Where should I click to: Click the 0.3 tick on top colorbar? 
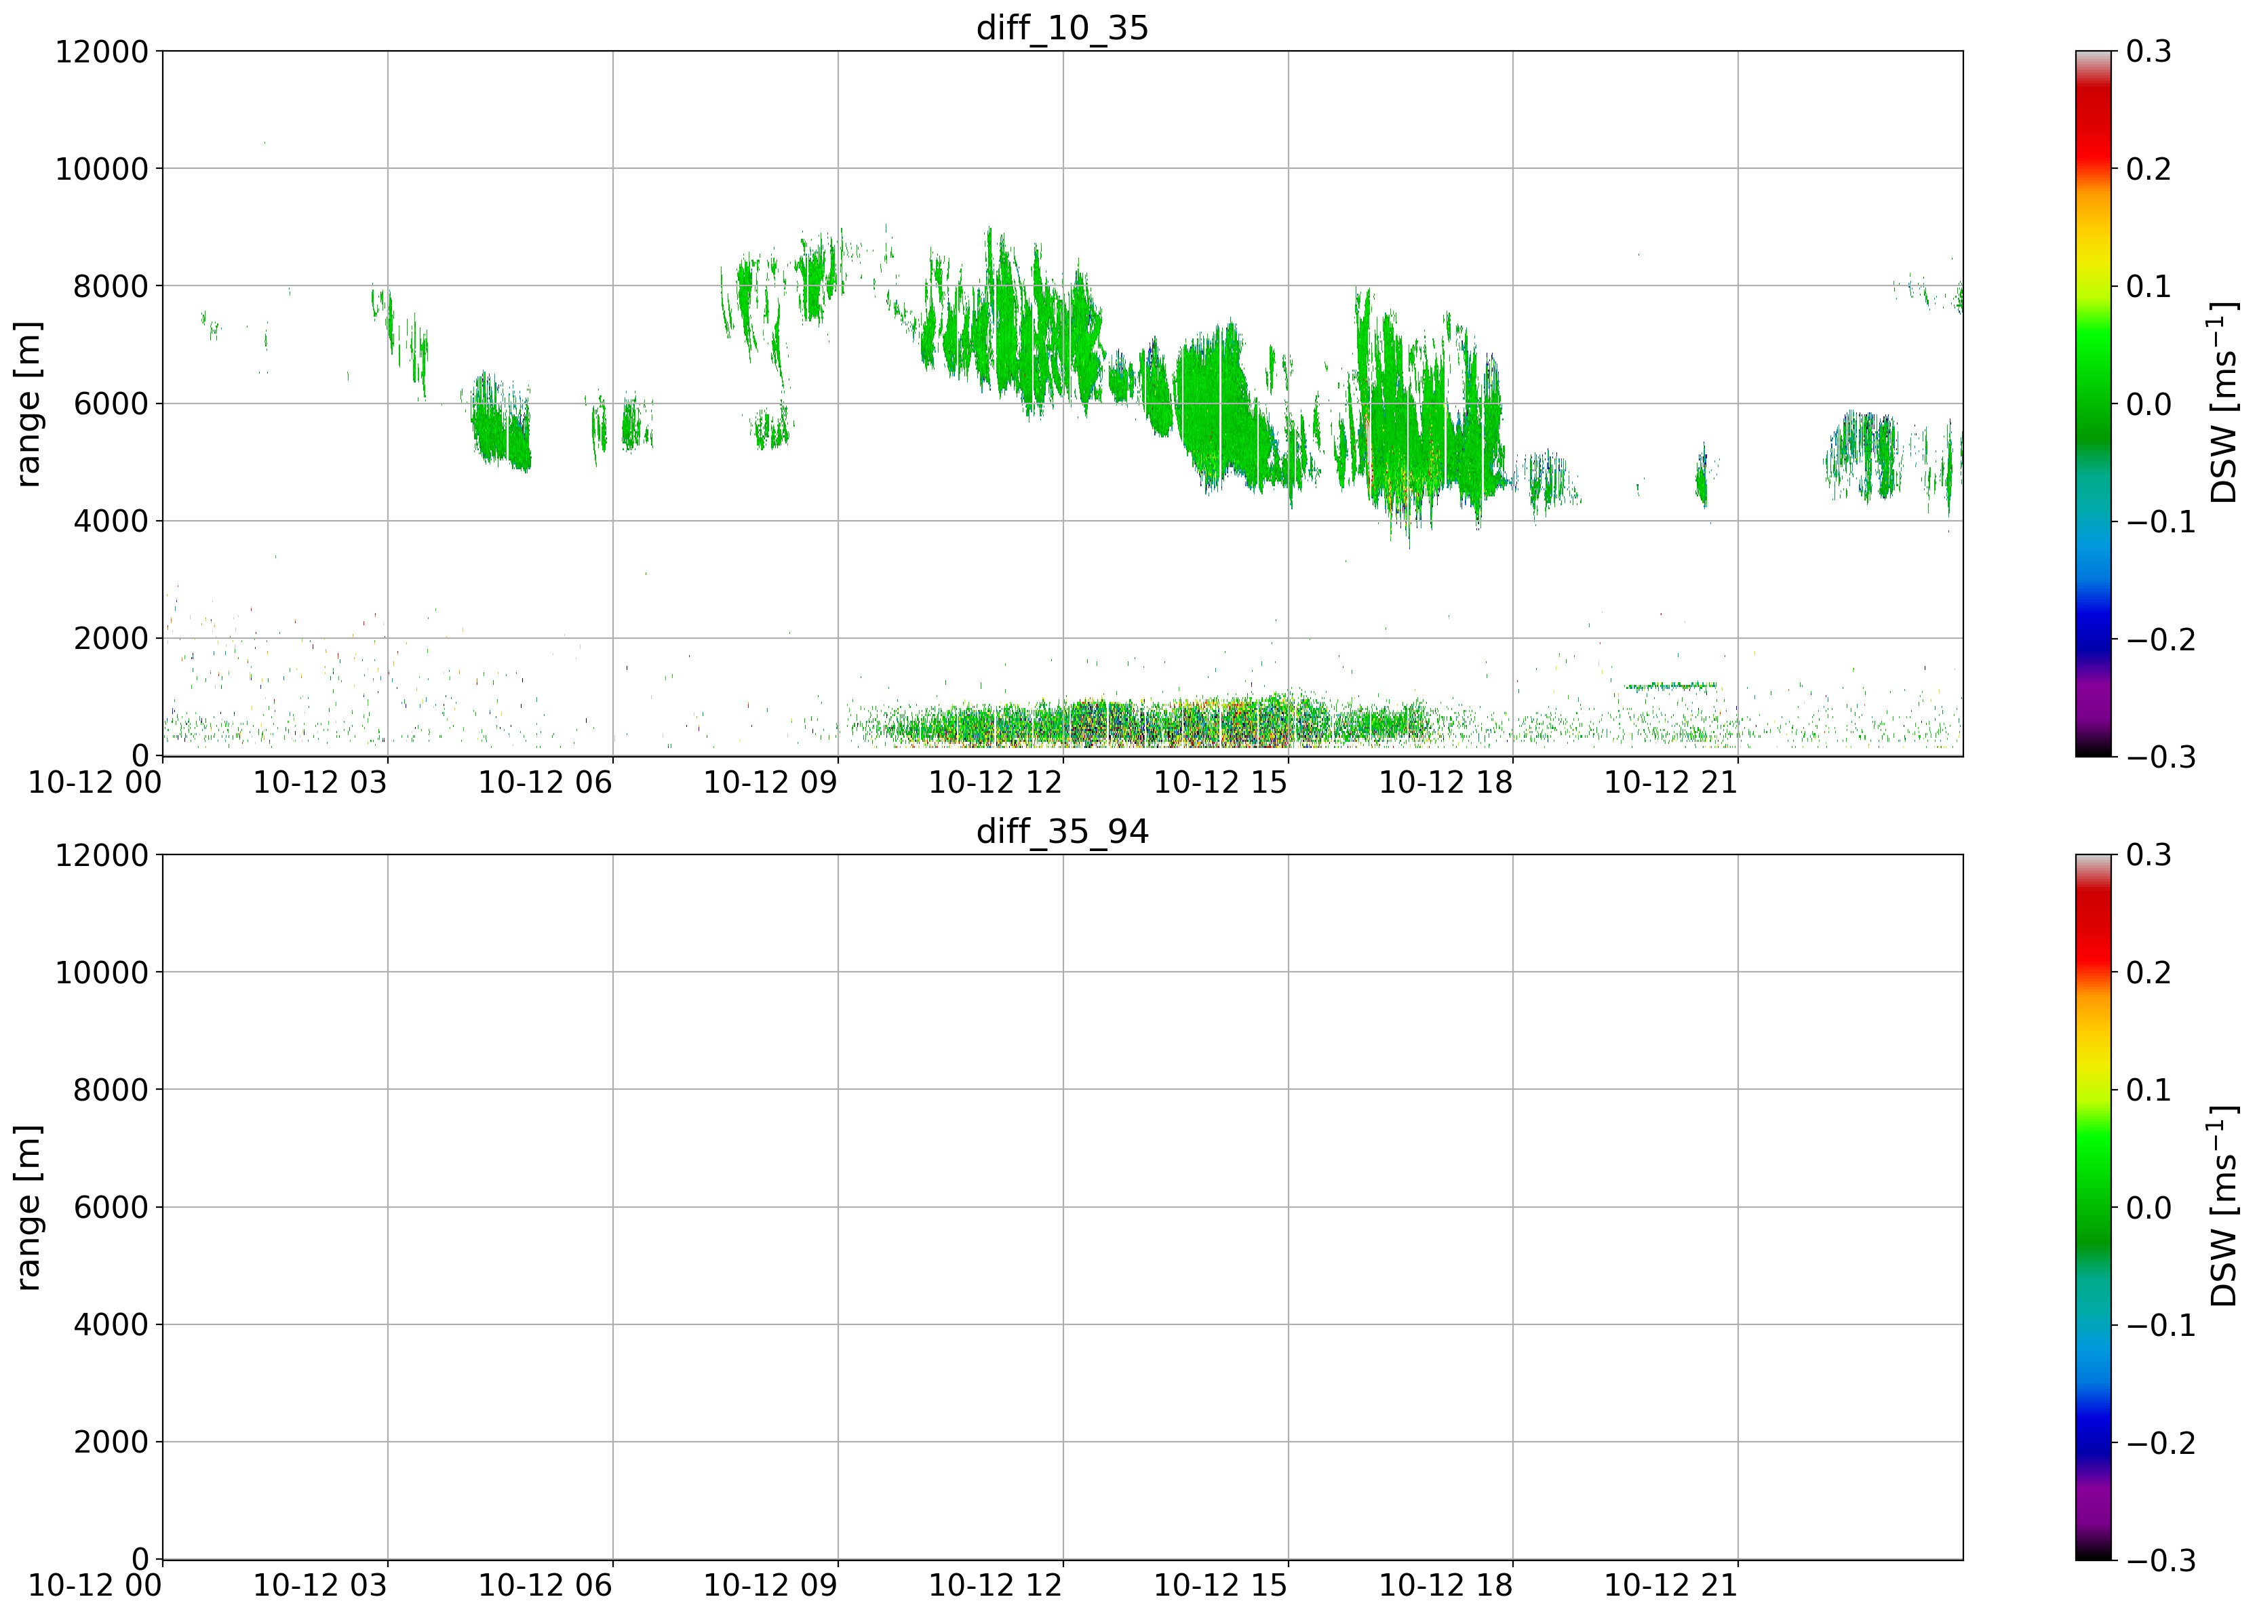pyautogui.click(x=2148, y=52)
